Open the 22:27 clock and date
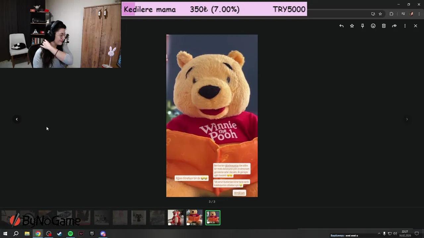This screenshot has width=424, height=238. tap(405, 234)
